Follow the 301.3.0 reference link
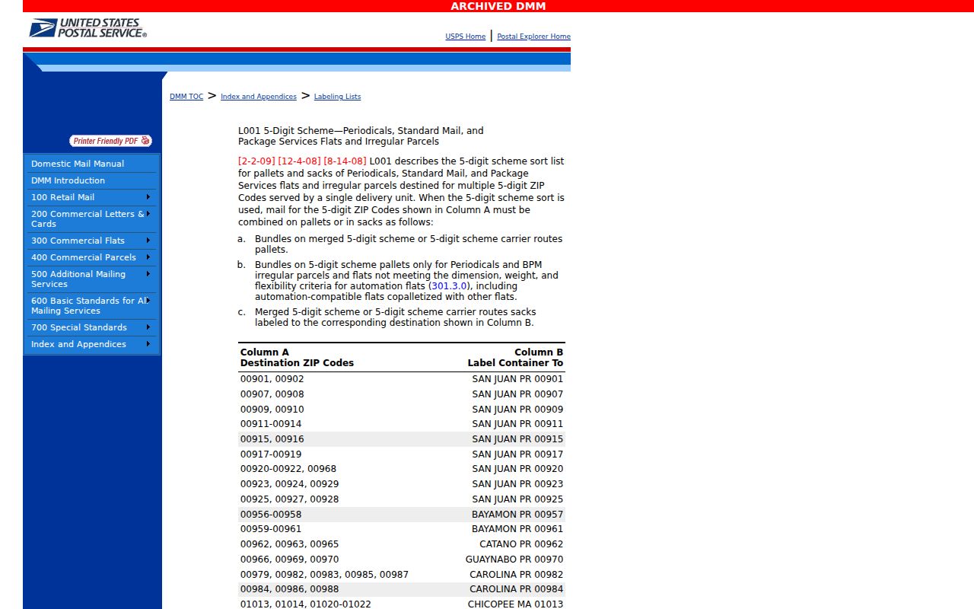Image resolution: width=974 pixels, height=609 pixels. (x=449, y=286)
